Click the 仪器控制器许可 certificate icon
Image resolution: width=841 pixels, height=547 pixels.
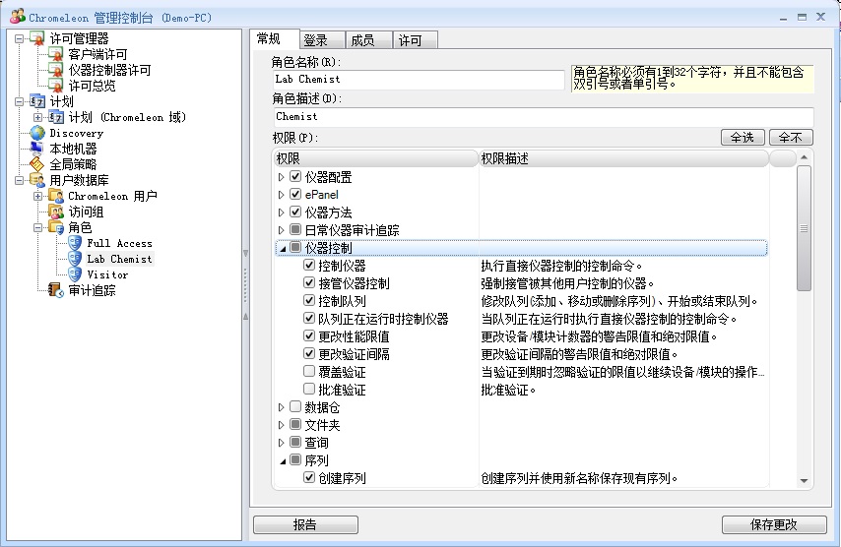point(55,70)
